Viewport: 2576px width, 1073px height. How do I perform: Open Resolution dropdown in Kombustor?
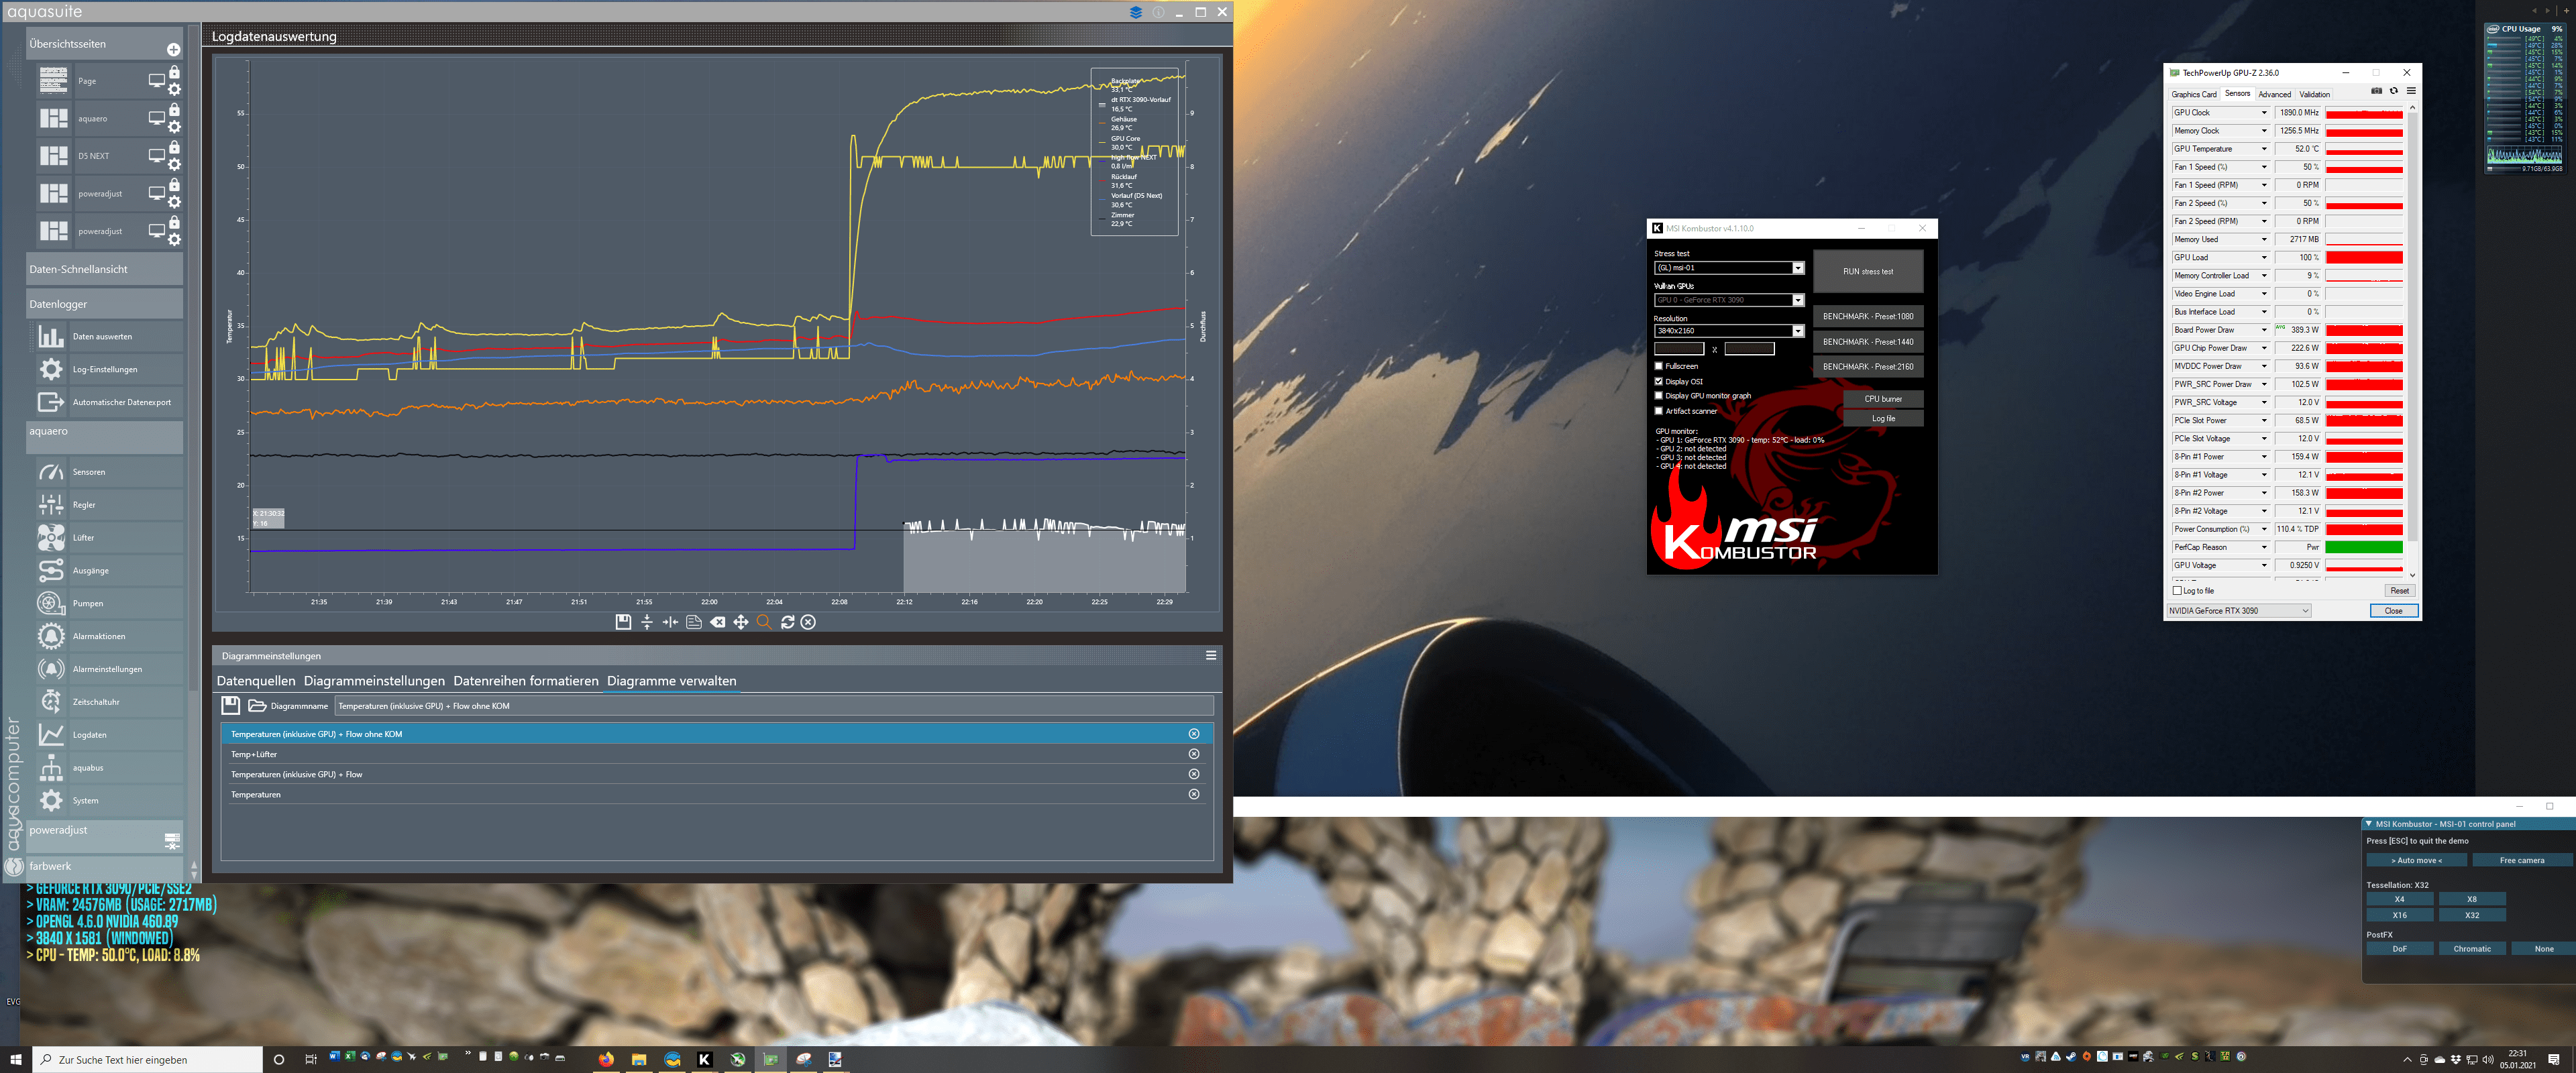(x=1729, y=331)
